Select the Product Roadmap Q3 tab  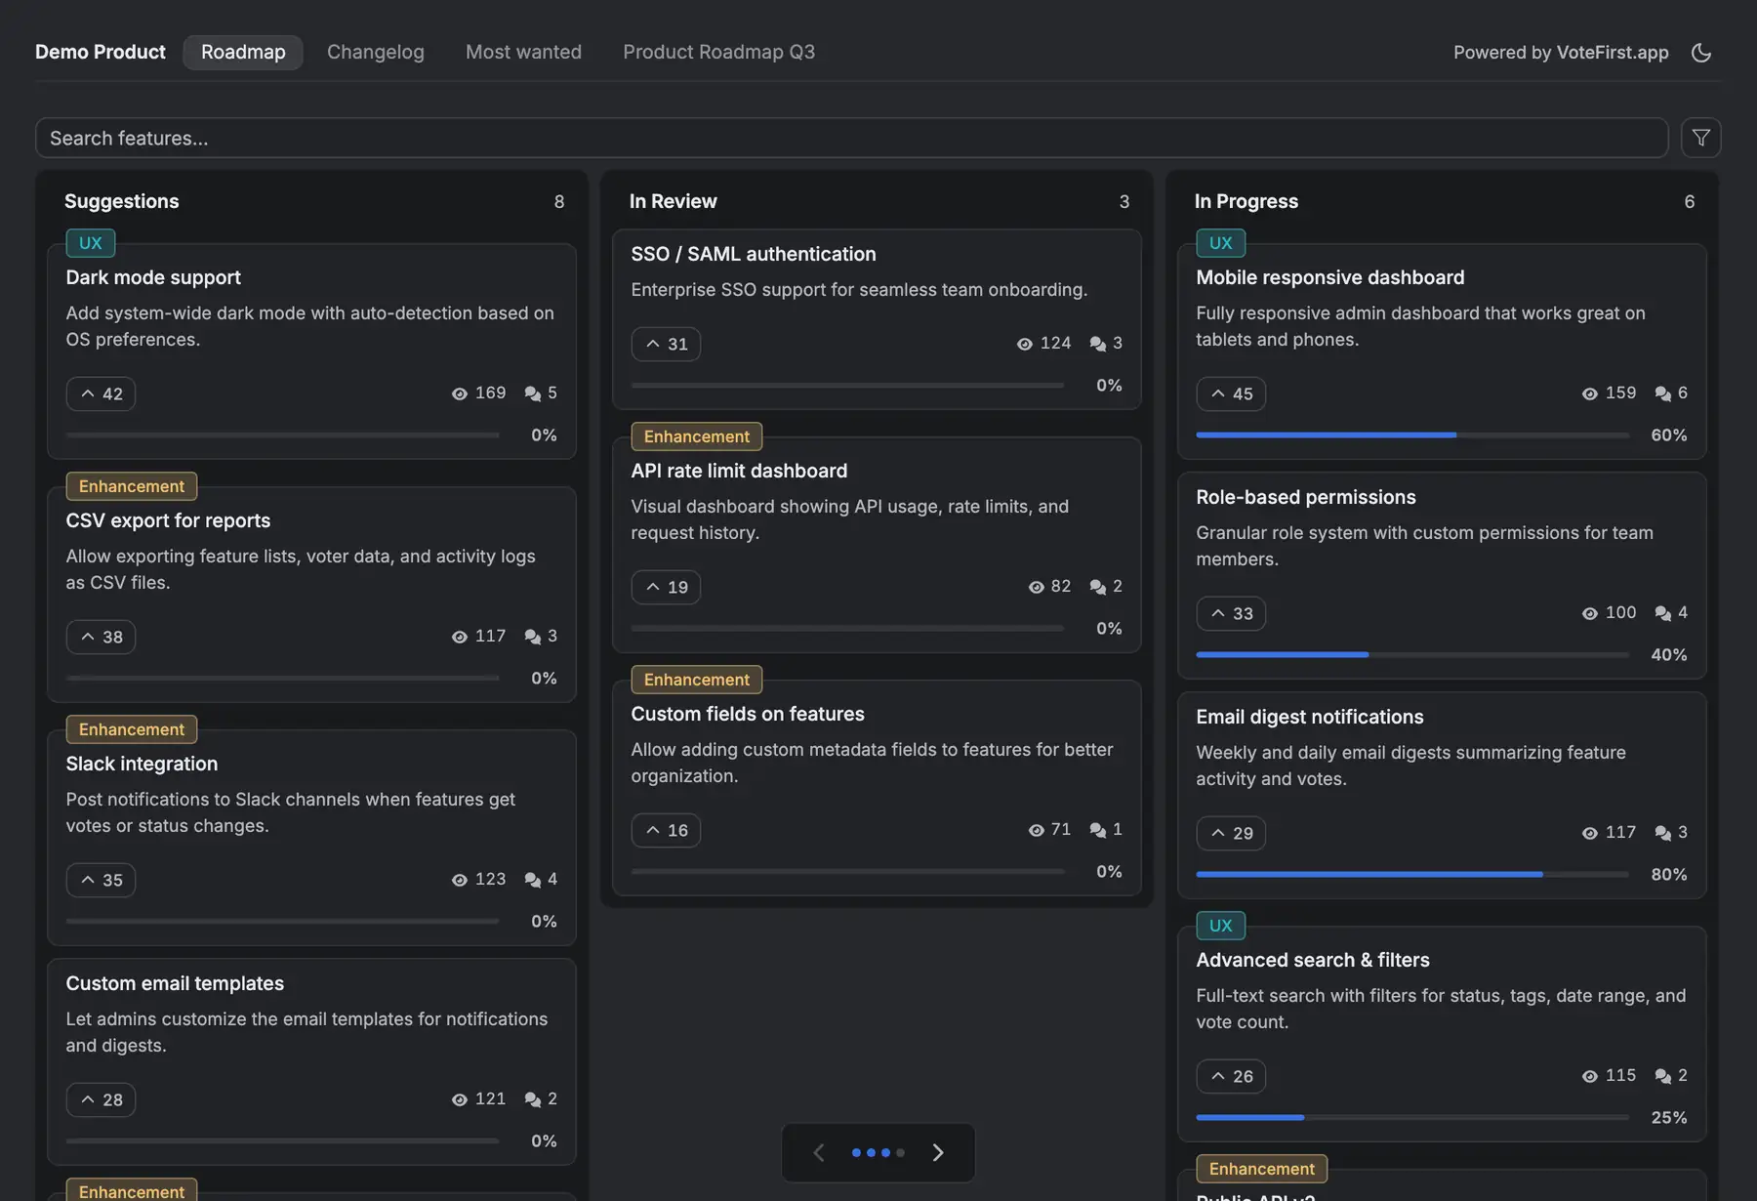click(719, 52)
